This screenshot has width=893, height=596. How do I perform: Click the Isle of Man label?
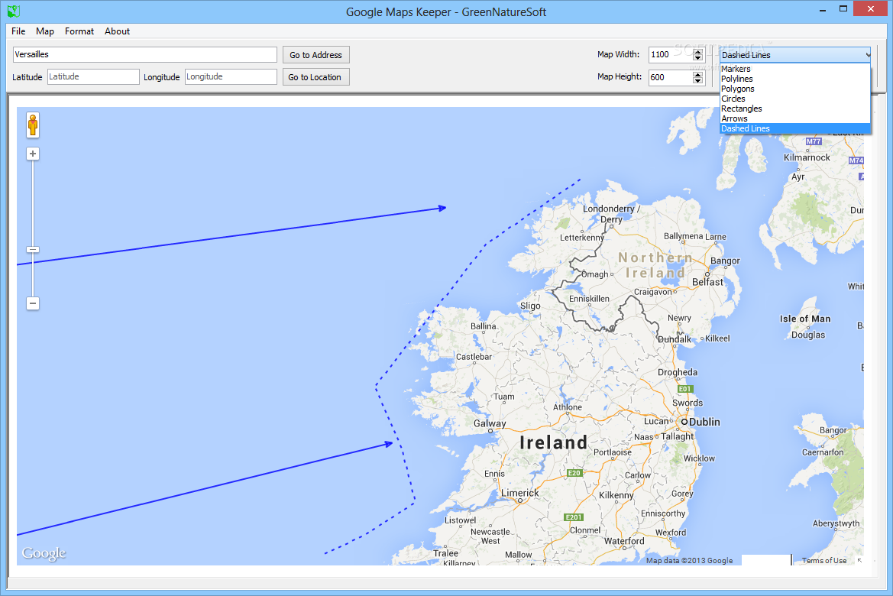click(805, 319)
